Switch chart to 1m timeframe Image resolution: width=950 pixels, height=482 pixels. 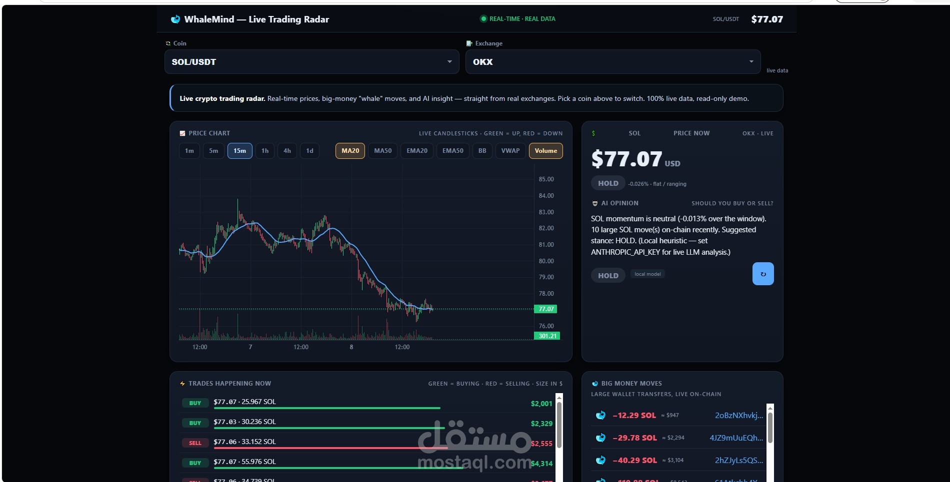point(189,151)
